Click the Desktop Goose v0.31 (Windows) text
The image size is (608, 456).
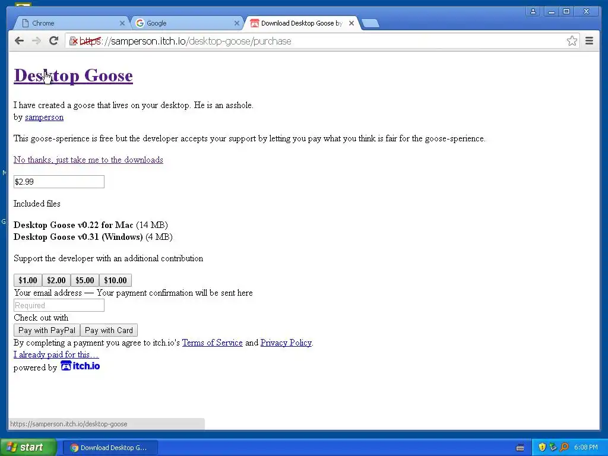78,237
